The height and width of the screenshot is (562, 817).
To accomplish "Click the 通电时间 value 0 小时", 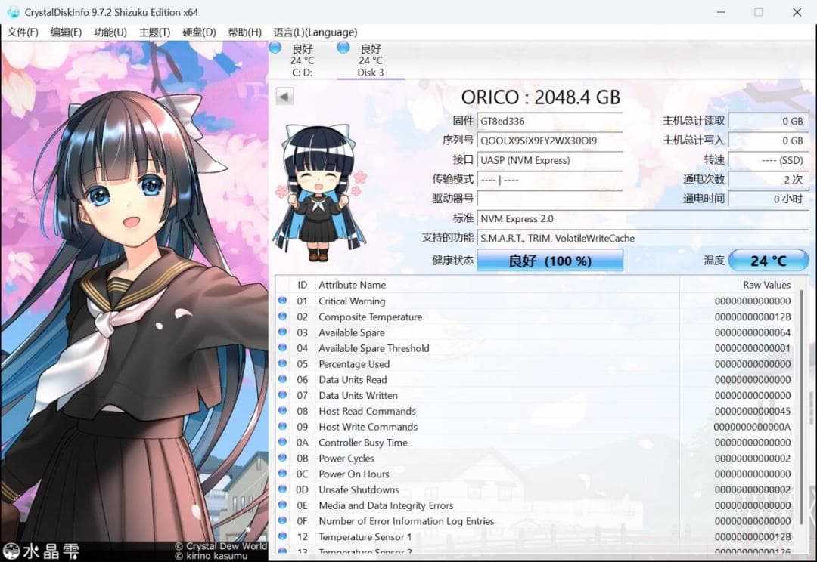I will coord(769,199).
